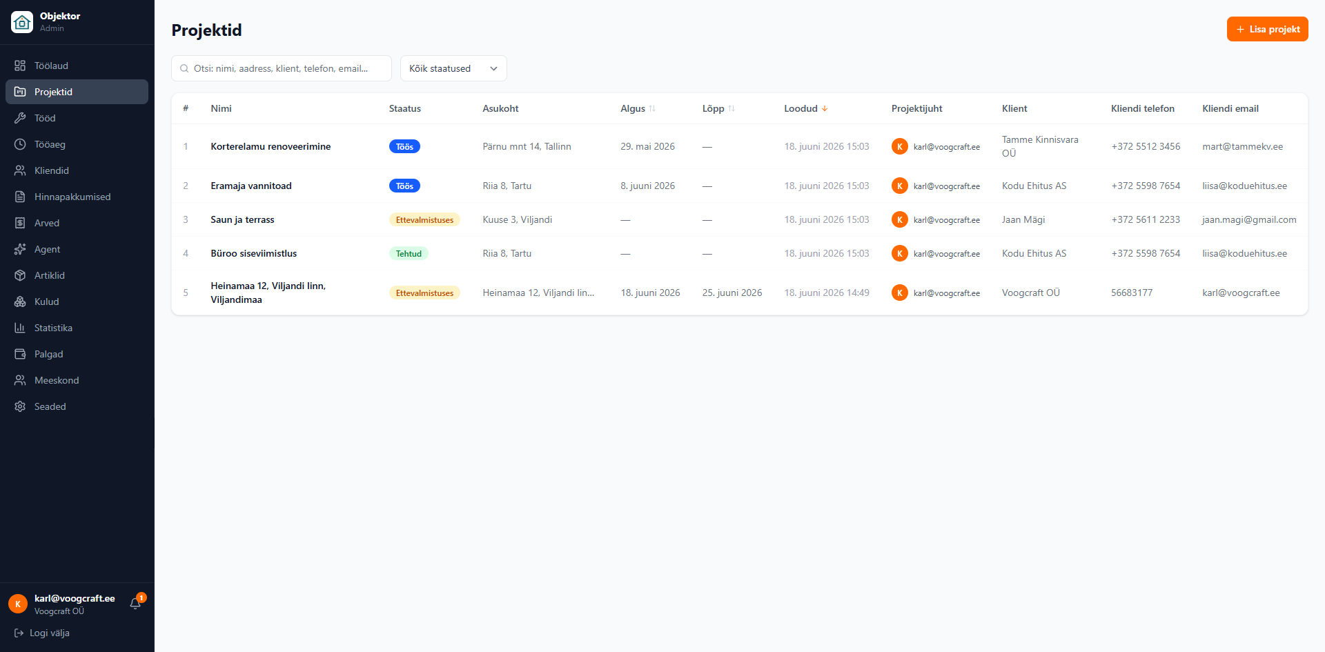1325x652 pixels.
Task: Click Tehtud status badge
Action: pyautogui.click(x=409, y=253)
